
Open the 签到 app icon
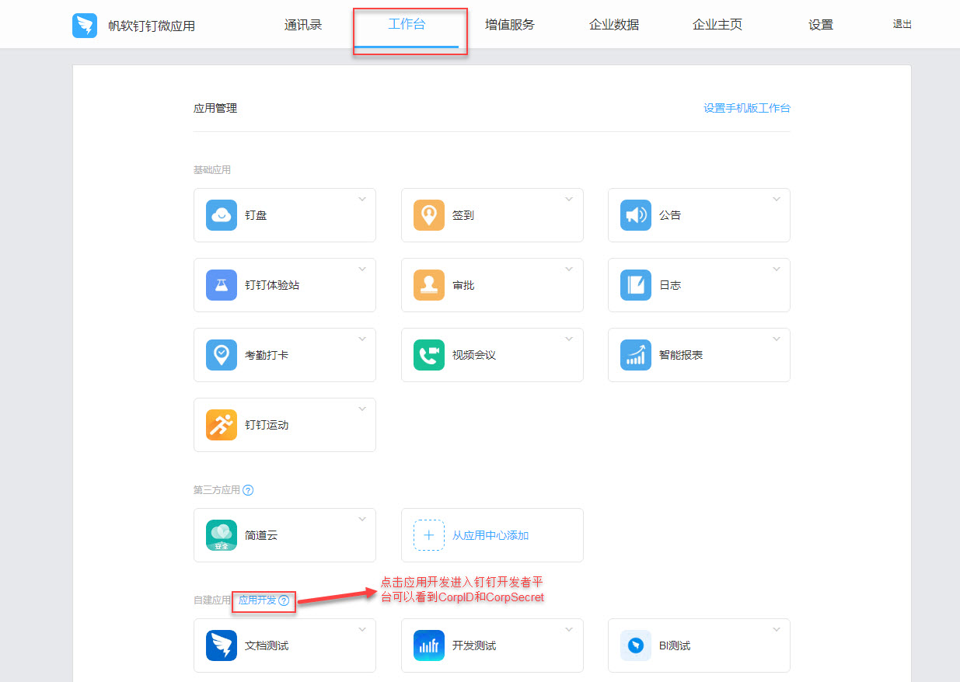point(429,215)
